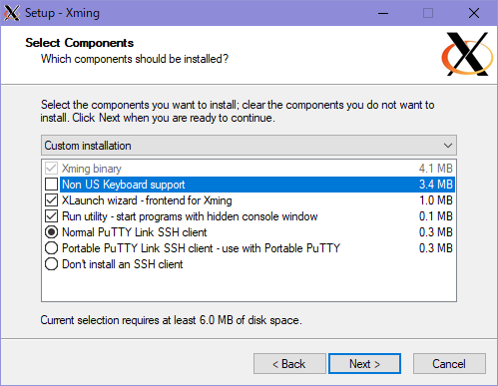Select Don't install an SSH client
This screenshot has height=386, width=498.
52,264
